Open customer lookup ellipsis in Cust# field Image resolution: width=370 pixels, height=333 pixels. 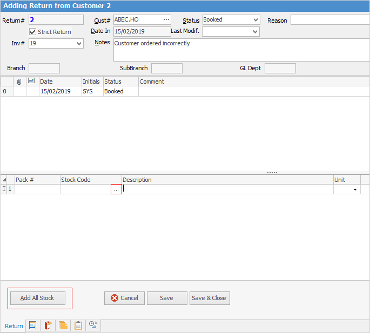(x=166, y=20)
